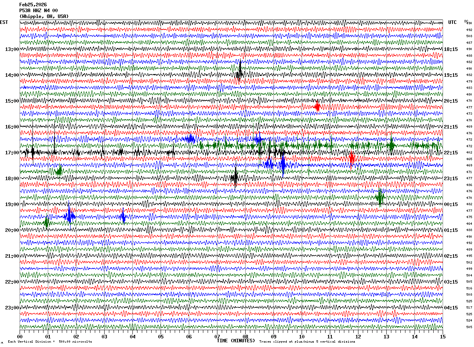Click minute tick label 09 on time axis

[x=273, y=336]
